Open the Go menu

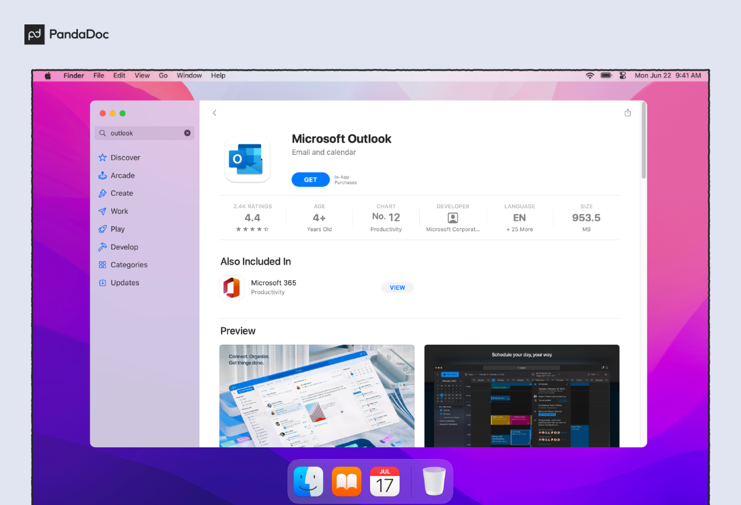tap(163, 76)
